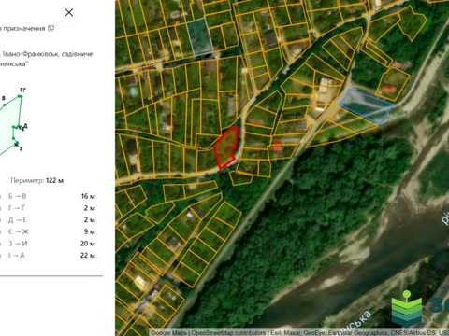The width and height of the screenshot is (449, 336).
Task: Select the red highlighted parcel on map
Action: pos(227,147)
